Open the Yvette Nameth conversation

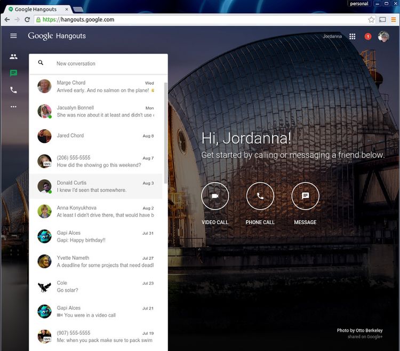point(96,261)
